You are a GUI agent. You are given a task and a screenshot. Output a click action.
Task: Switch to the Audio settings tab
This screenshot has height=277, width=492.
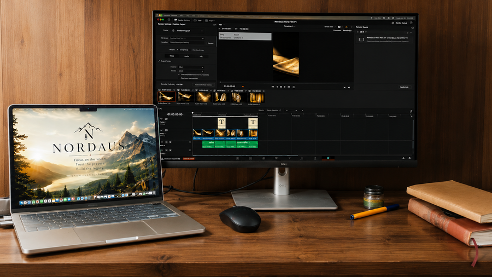pos(187,56)
